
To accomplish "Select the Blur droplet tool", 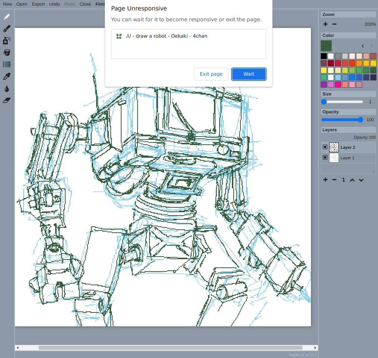I will [7, 88].
